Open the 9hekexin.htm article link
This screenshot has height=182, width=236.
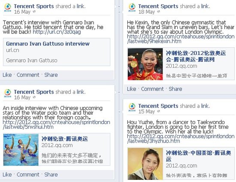[x=181, y=39]
